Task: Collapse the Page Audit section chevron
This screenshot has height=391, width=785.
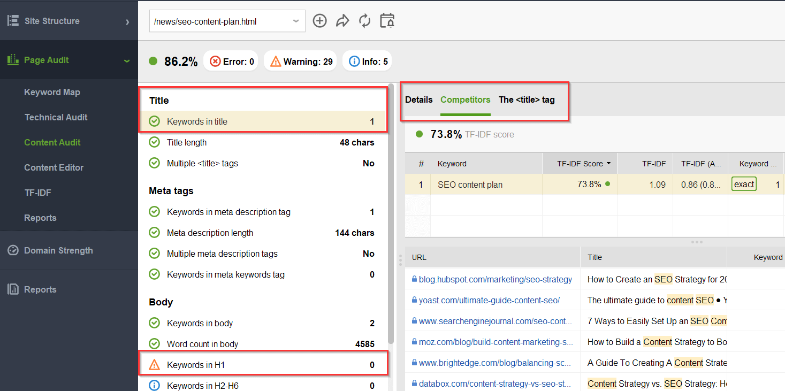Action: [127, 61]
